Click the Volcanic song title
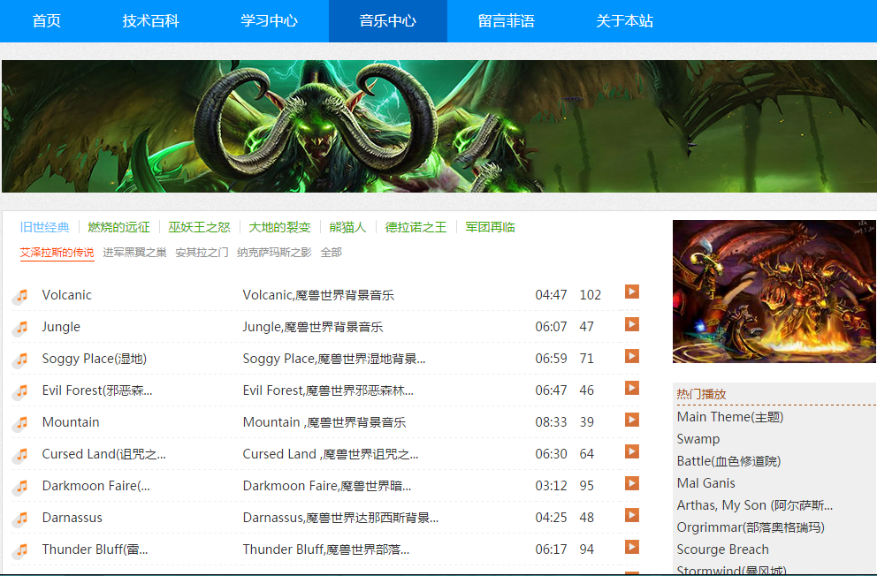The height and width of the screenshot is (576, 877). pos(66,295)
